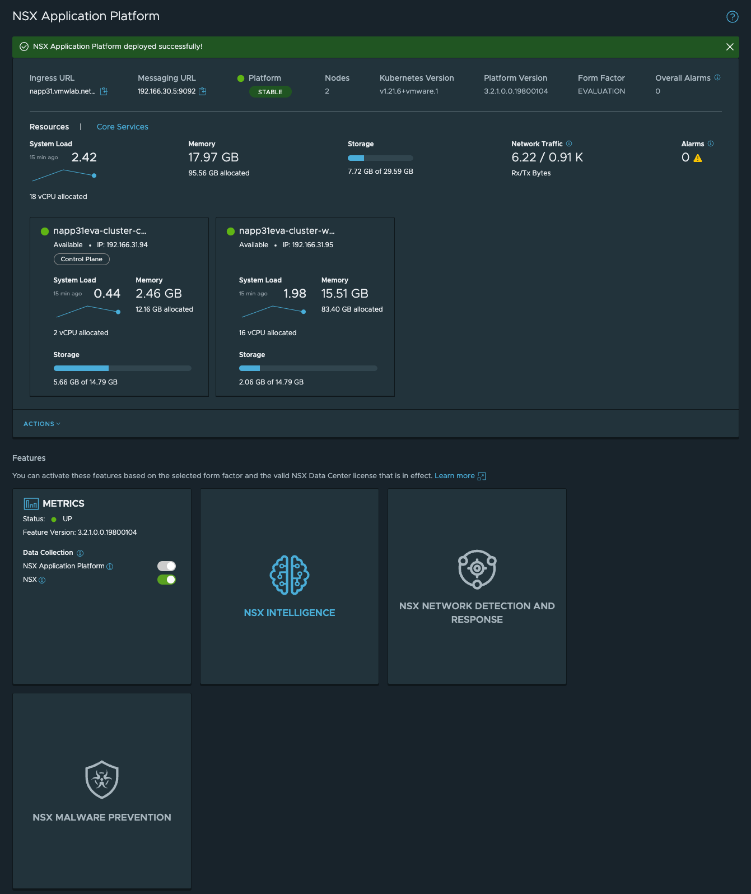Click the control plane sparkline for 0.44 load
This screenshot has width=751, height=894.
87,311
